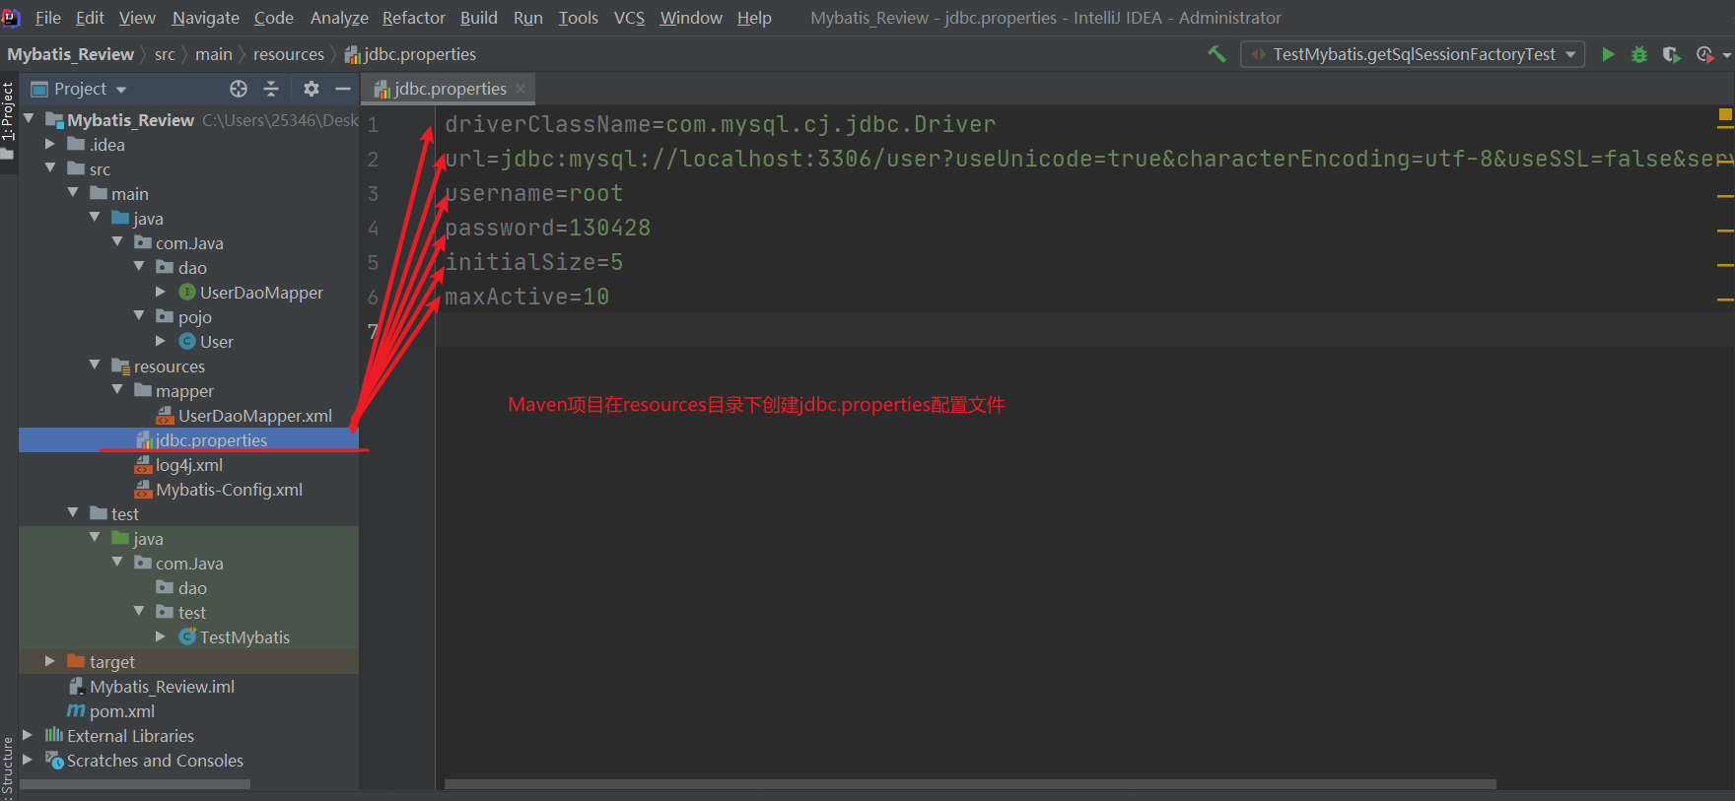Collapse the mapper folder

tap(117, 390)
